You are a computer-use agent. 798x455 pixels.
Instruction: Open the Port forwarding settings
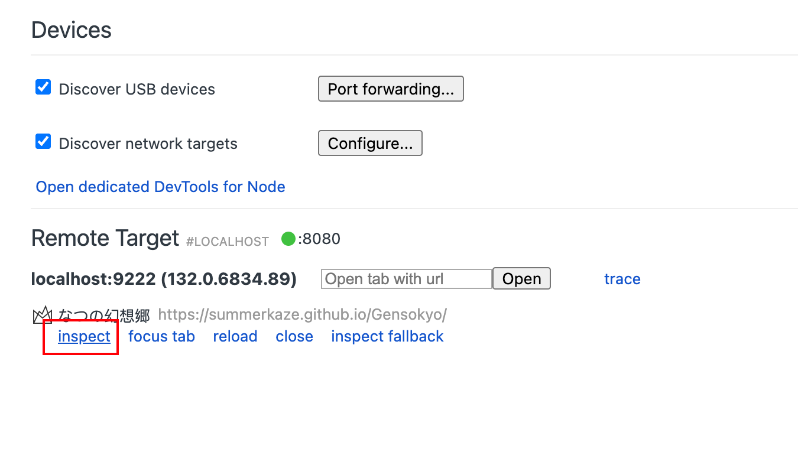[x=391, y=89]
